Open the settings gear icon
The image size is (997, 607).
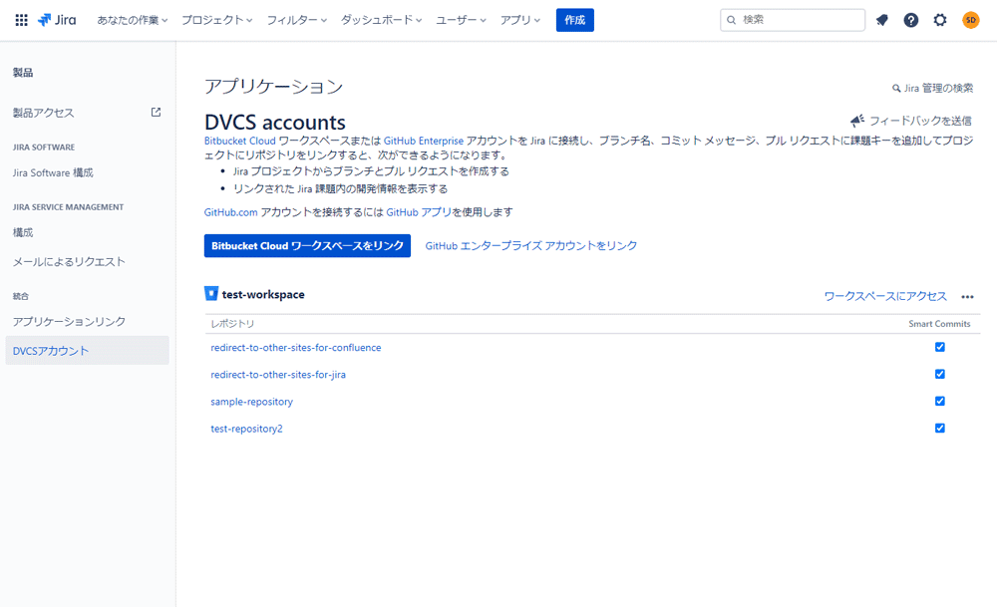(940, 20)
